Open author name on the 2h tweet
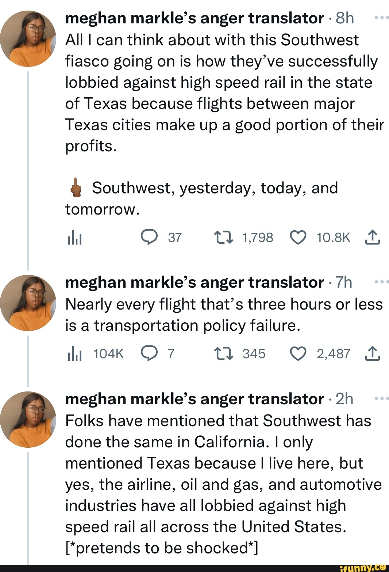This screenshot has height=572, width=389. pyautogui.click(x=194, y=399)
